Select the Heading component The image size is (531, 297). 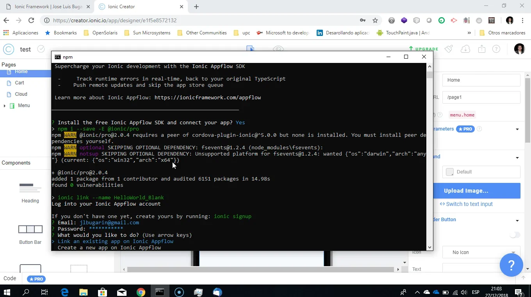point(30,193)
